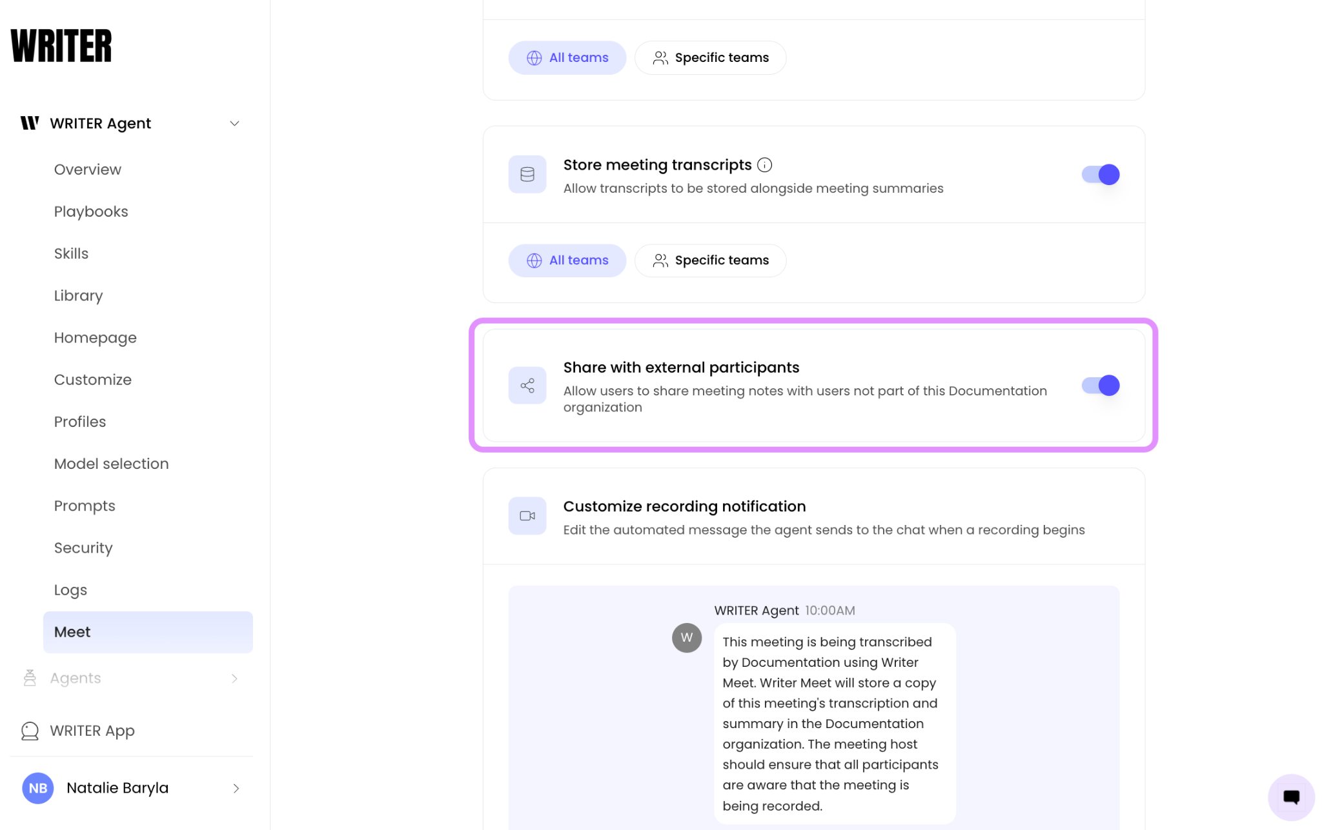
Task: Go to Model selection
Action: (x=112, y=464)
